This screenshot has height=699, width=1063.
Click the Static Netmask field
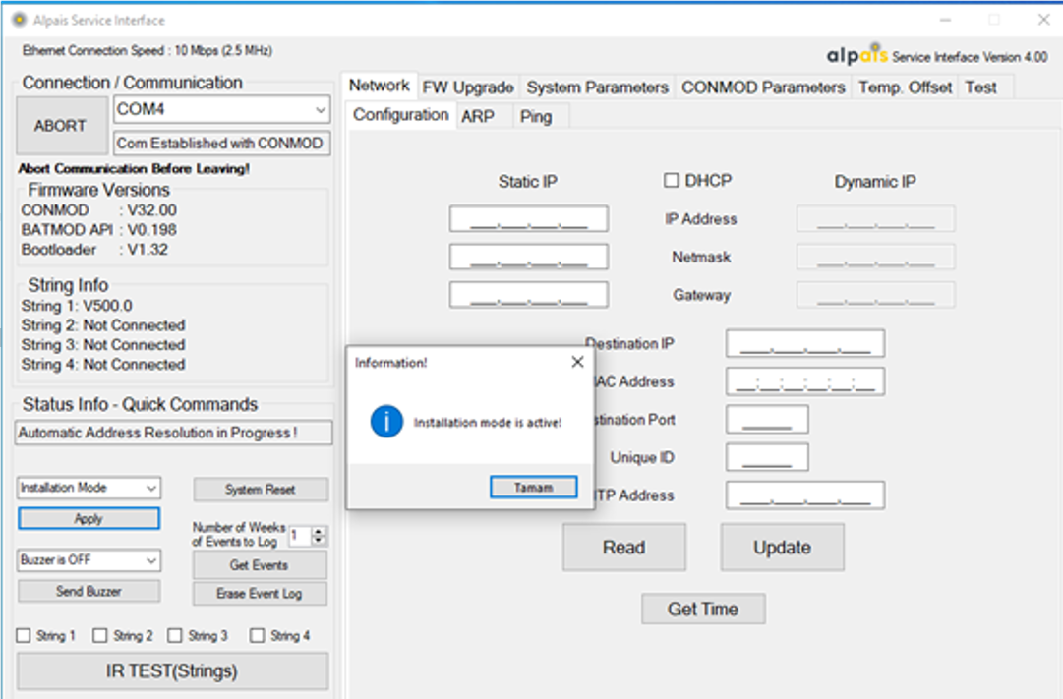(x=529, y=257)
